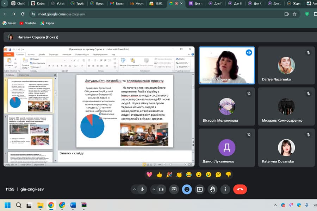This screenshot has width=317, height=211.
Task: Open the three-dot more options menu
Action: (225, 189)
